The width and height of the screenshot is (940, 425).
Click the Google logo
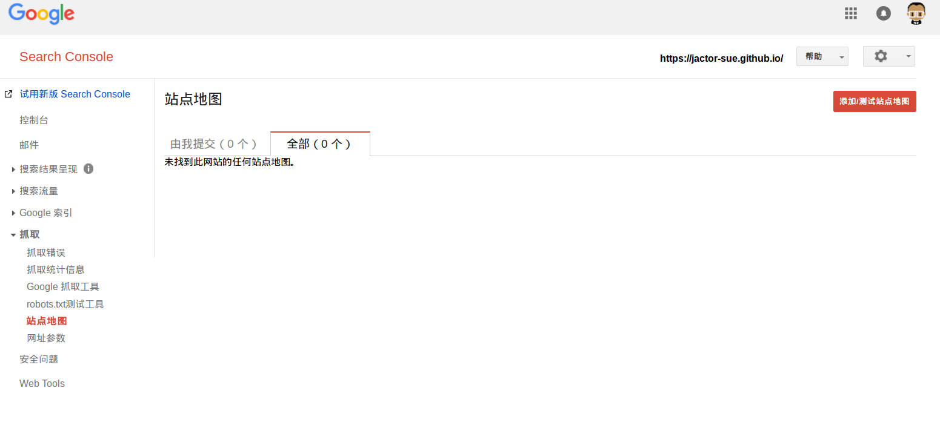pyautogui.click(x=41, y=14)
